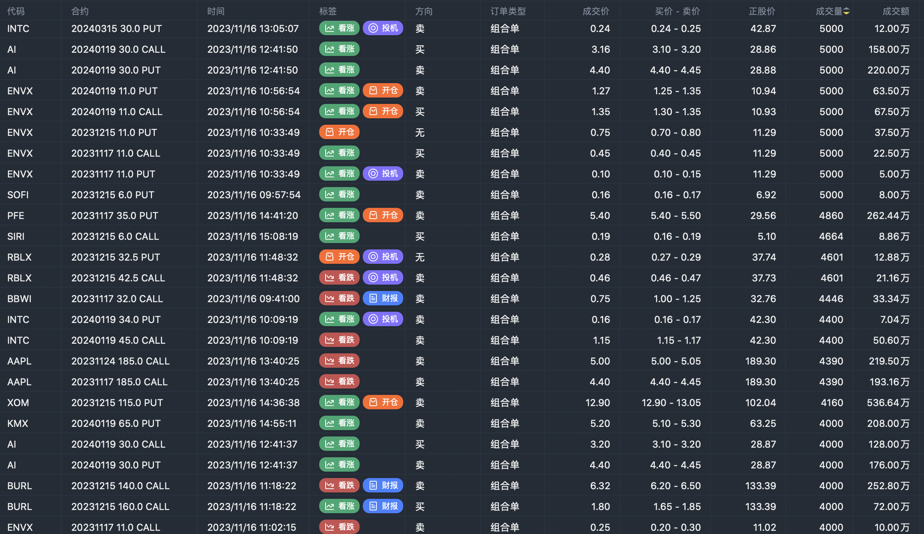Click the 投机 tag on RBLX 32.5 PUT row

(383, 257)
